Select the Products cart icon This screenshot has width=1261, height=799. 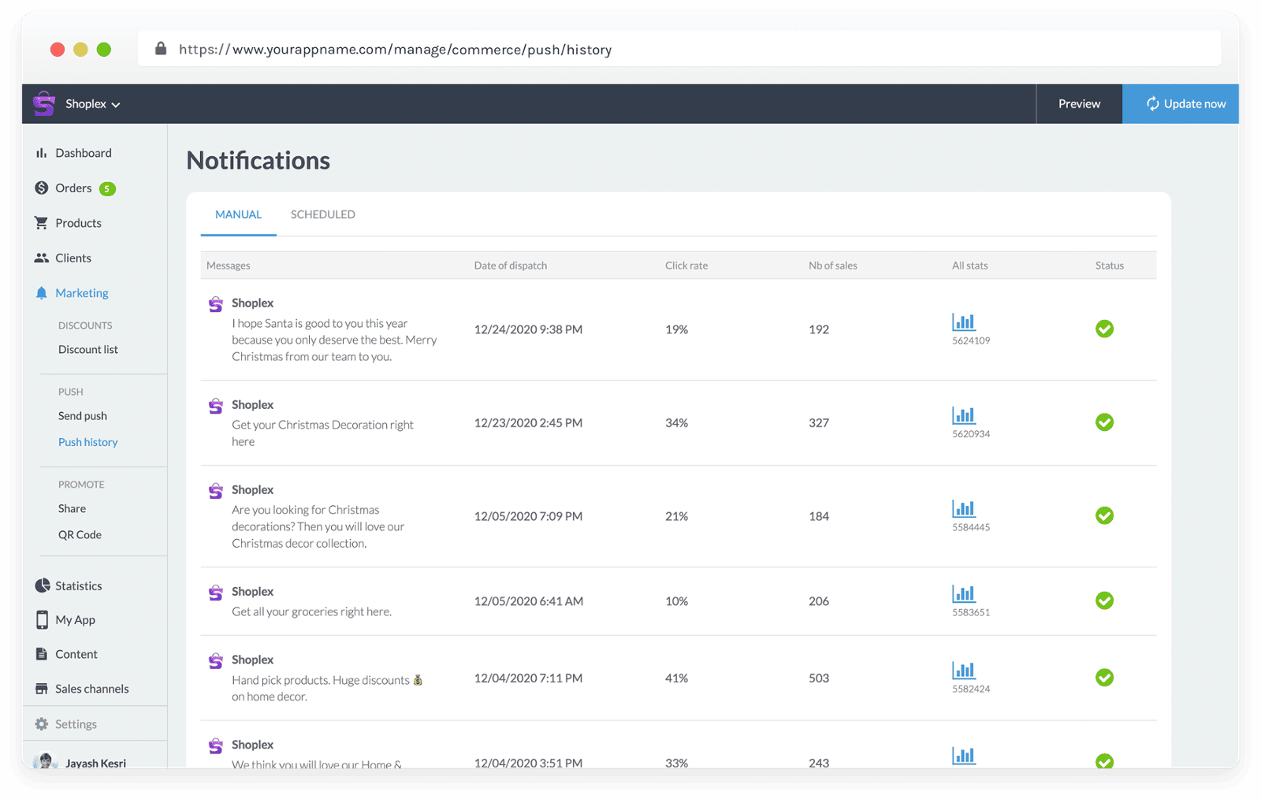41,222
